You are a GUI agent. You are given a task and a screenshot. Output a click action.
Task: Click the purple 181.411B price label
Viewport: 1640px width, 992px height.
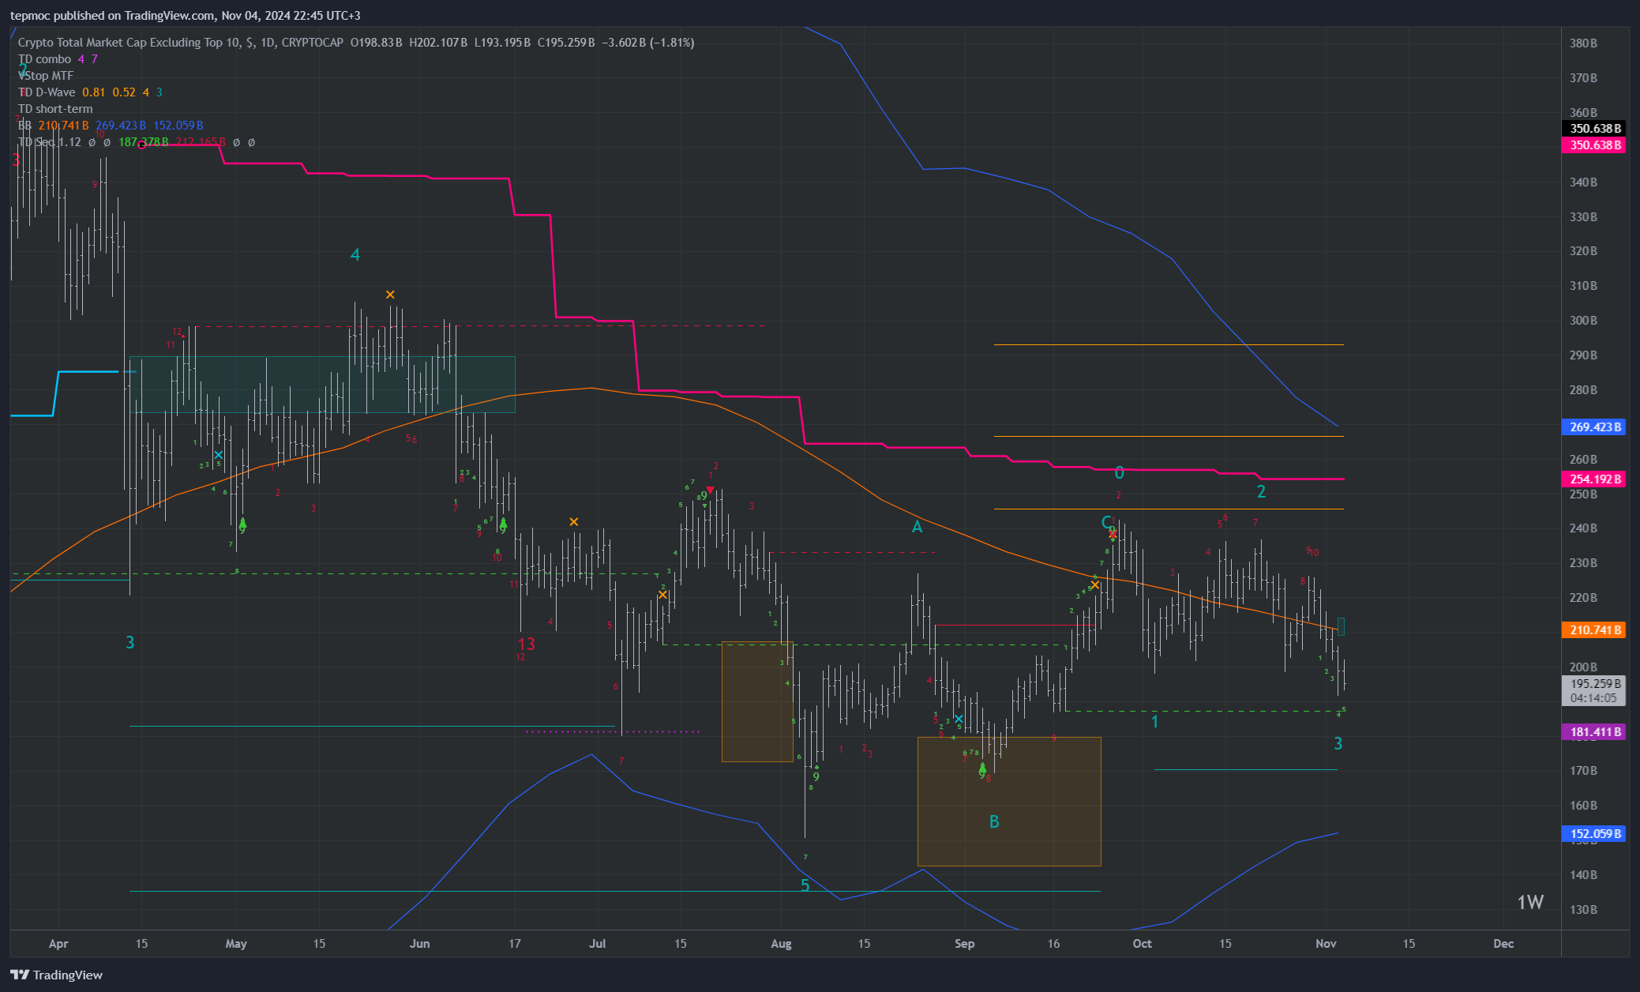tap(1593, 732)
